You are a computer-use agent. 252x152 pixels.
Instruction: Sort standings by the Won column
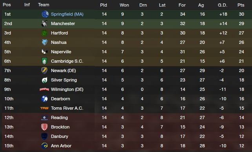pos(124,5)
